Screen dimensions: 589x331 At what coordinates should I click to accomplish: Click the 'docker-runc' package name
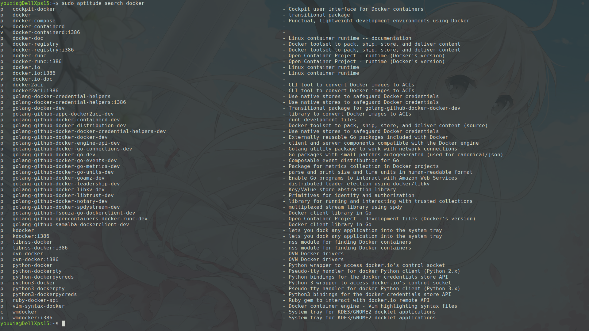29,55
